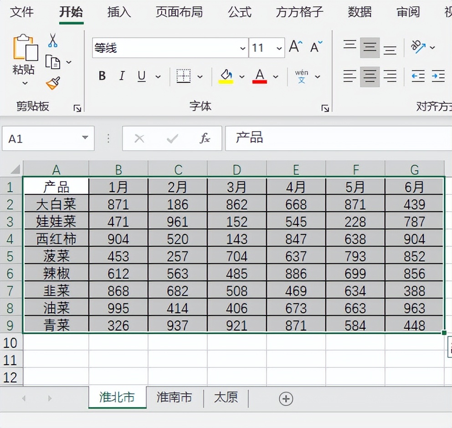Open the font size dropdown showing 11
Image resolution: width=452 pixels, height=428 pixels.
click(279, 48)
